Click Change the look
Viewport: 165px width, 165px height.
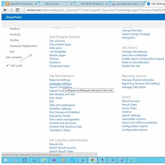pyautogui.click(x=132, y=30)
